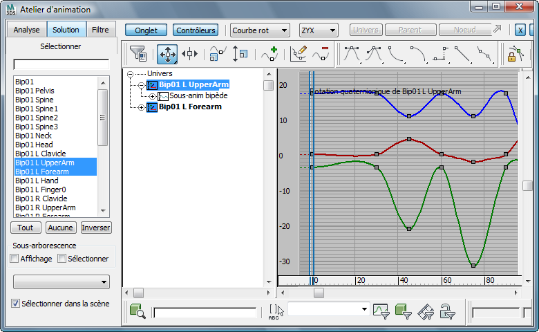The height and width of the screenshot is (332, 539).
Task: Click the filter unlocked attributes icon
Action: pyautogui.click(x=447, y=311)
